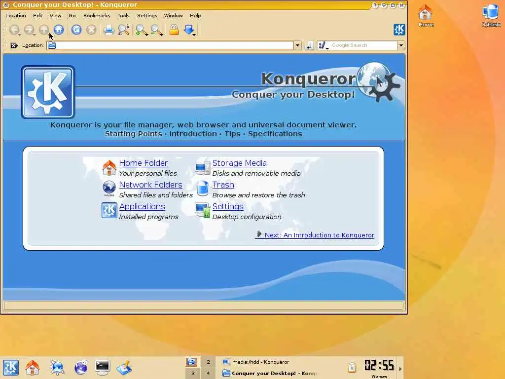
Task: Click the panel hide arrow button
Action: click(400, 368)
